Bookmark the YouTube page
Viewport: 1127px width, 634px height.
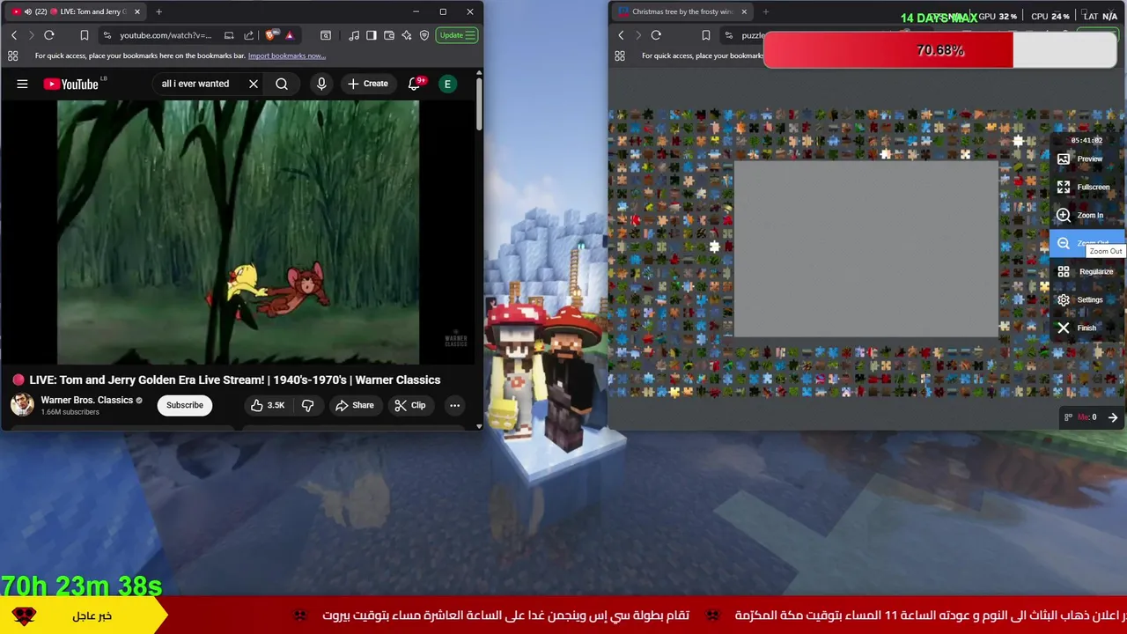[85, 35]
